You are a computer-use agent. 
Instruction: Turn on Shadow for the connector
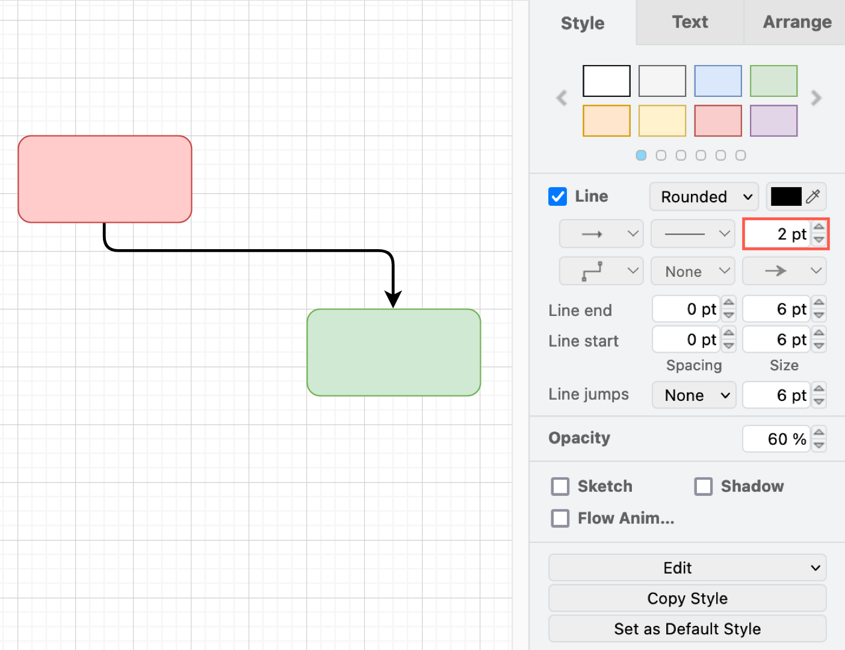pyautogui.click(x=703, y=486)
